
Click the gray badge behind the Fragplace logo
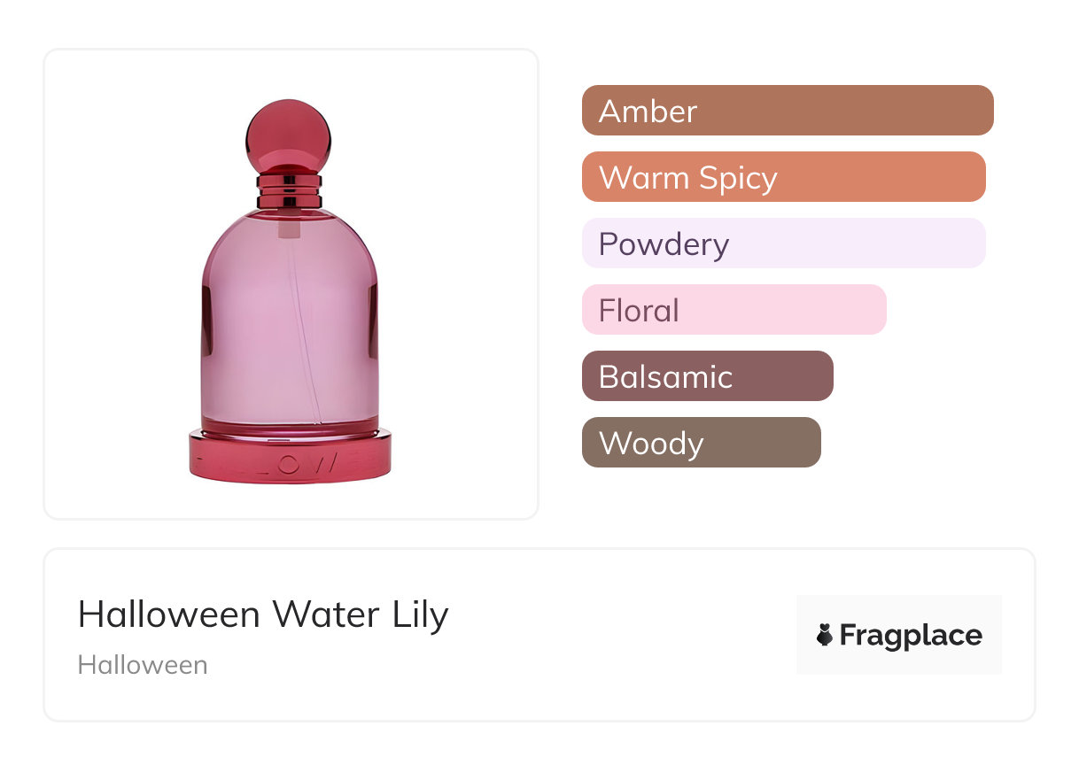pyautogui.click(x=898, y=611)
